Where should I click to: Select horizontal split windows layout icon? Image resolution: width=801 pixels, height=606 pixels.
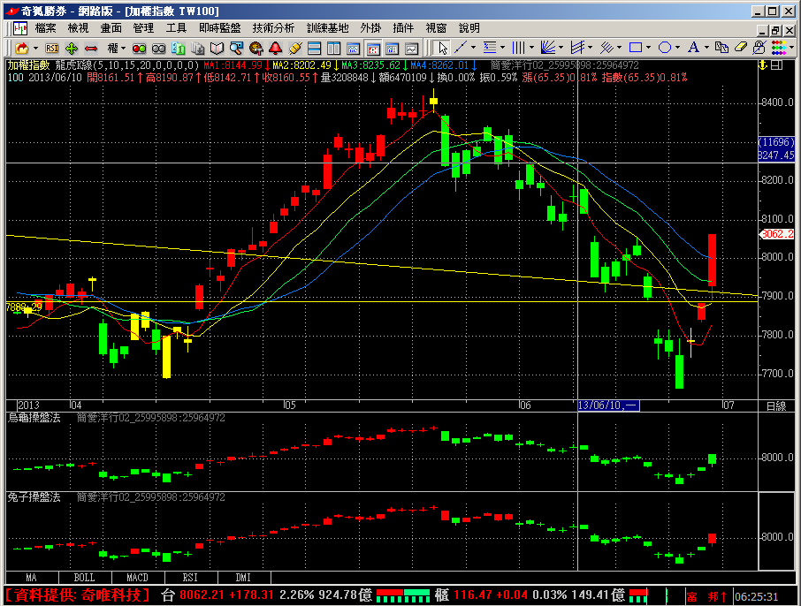(x=314, y=48)
